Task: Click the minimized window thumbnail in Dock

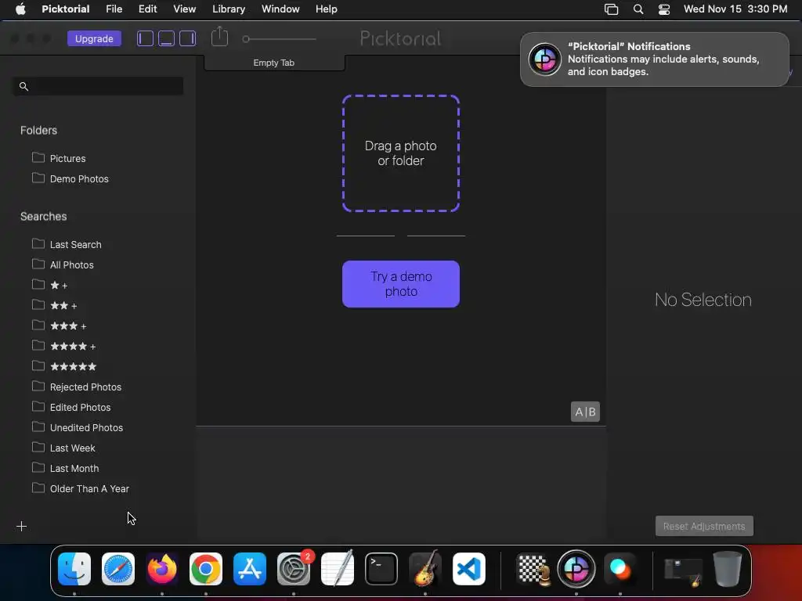Action: point(683,571)
